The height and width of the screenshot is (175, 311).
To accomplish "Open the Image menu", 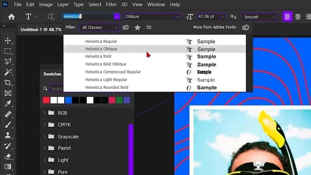I will point(46,4).
